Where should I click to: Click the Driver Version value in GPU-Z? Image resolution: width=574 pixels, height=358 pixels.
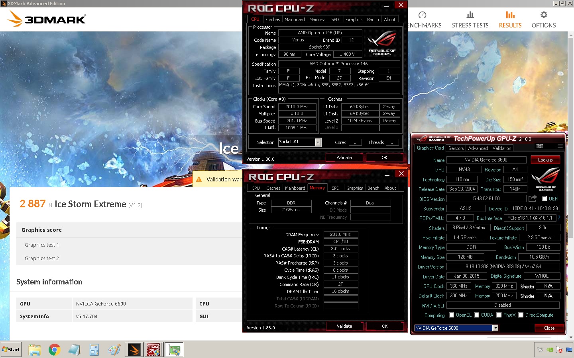coord(503,267)
